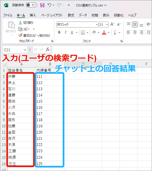Toggle Underline formatting
Screen dimensions: 152x171
pos(72,32)
